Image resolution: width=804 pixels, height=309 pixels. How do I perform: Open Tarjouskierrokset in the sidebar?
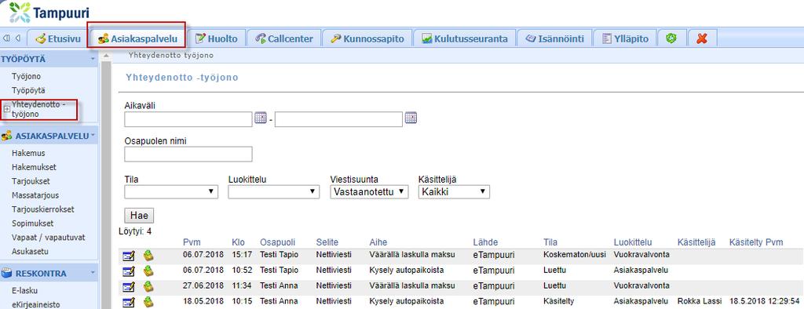click(42, 209)
